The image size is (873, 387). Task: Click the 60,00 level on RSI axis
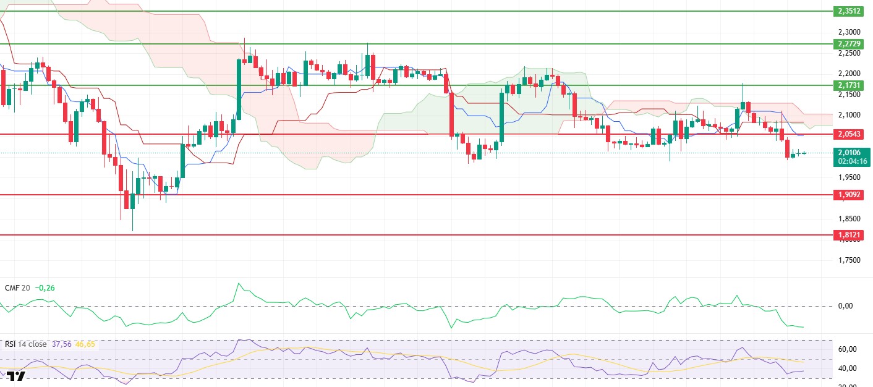pos(846,349)
